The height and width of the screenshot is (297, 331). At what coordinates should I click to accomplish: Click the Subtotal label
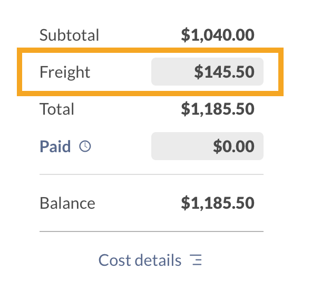[69, 35]
